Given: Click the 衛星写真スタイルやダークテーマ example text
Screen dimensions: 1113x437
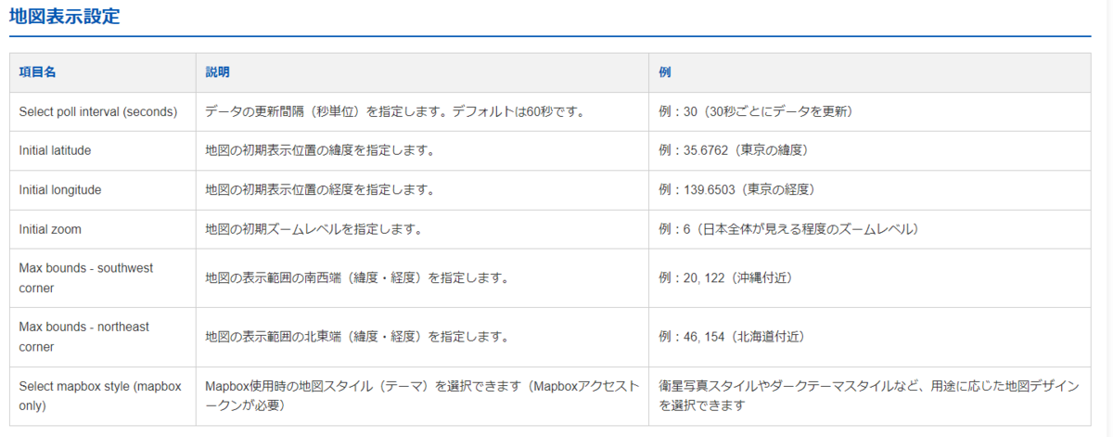Looking at the screenshot, I should pos(869,396).
